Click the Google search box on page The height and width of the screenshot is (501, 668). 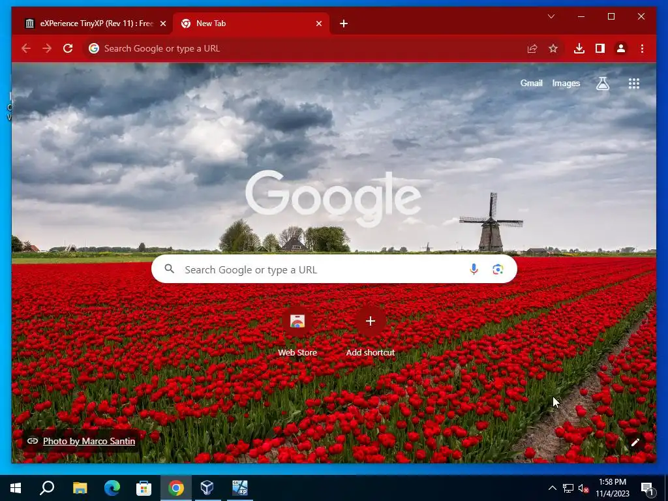pos(334,269)
